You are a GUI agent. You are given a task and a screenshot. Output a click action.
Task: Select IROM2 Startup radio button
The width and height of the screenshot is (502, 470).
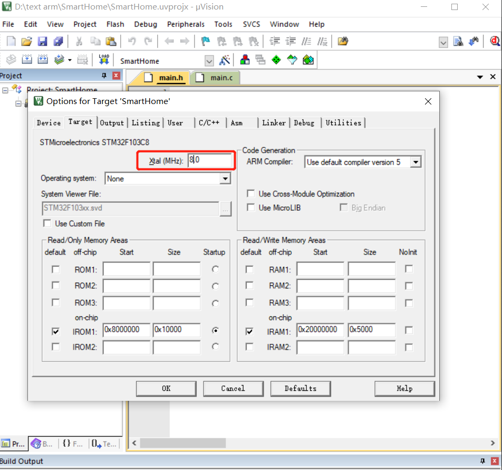[216, 346]
